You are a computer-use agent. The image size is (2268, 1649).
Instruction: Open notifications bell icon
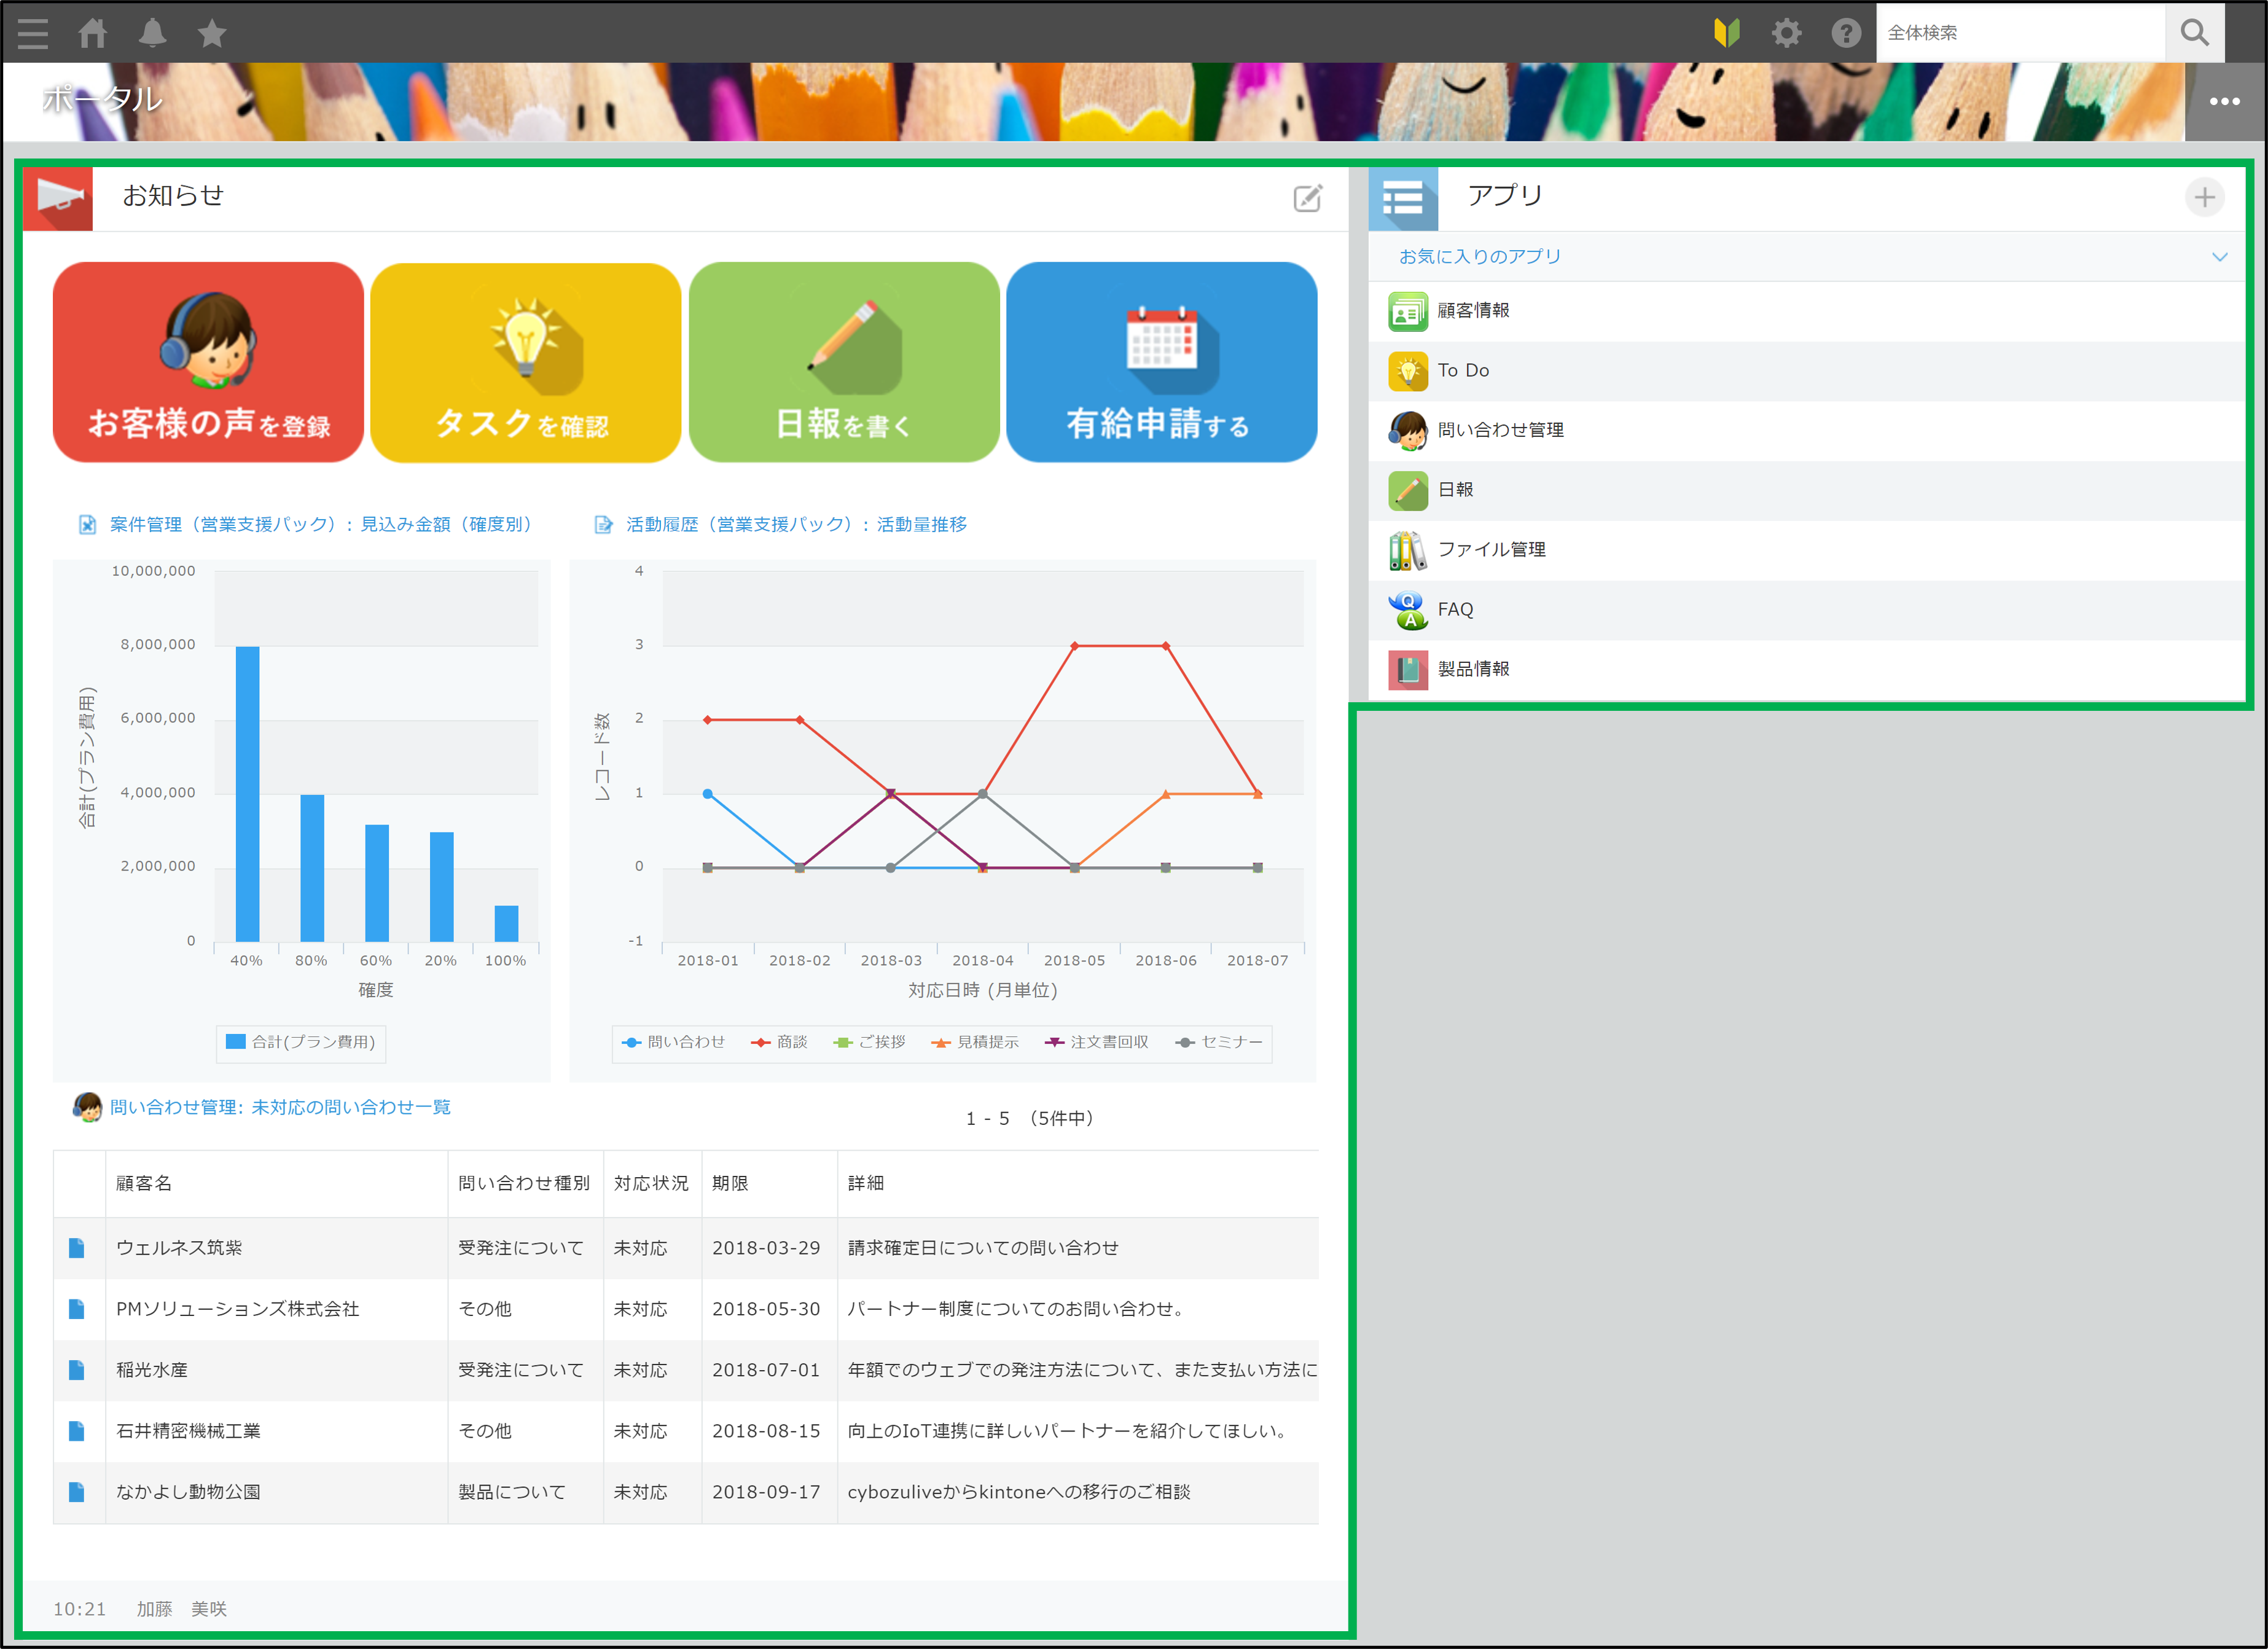(x=152, y=33)
